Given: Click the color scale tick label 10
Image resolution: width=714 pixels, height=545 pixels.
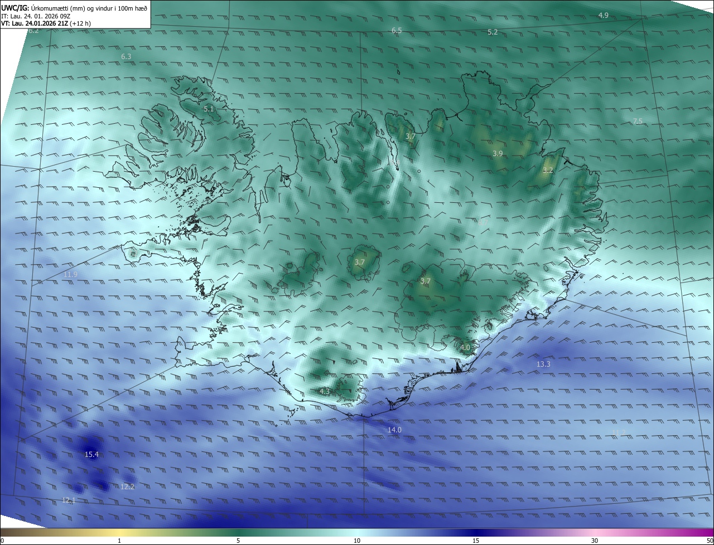Looking at the screenshot, I should point(357,541).
